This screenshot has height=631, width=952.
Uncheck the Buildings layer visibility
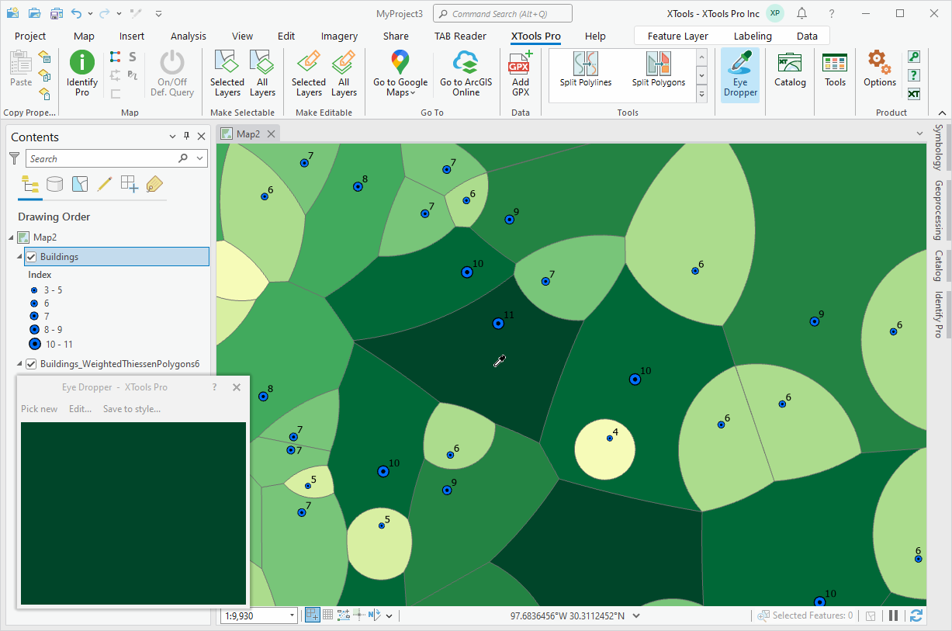(x=32, y=257)
